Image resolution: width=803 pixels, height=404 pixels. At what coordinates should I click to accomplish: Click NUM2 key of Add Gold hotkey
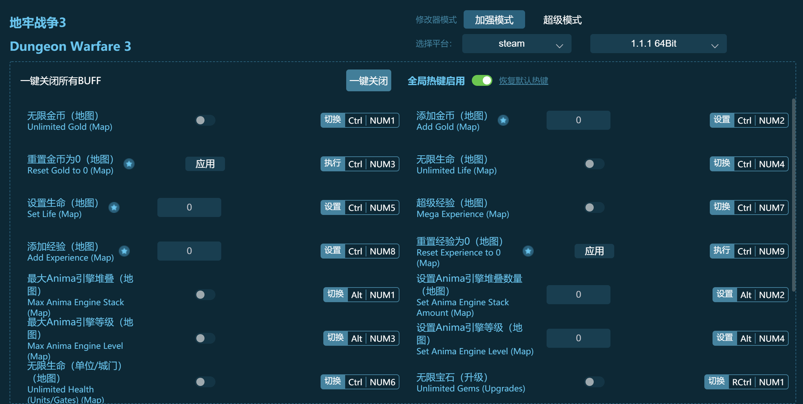[772, 121]
